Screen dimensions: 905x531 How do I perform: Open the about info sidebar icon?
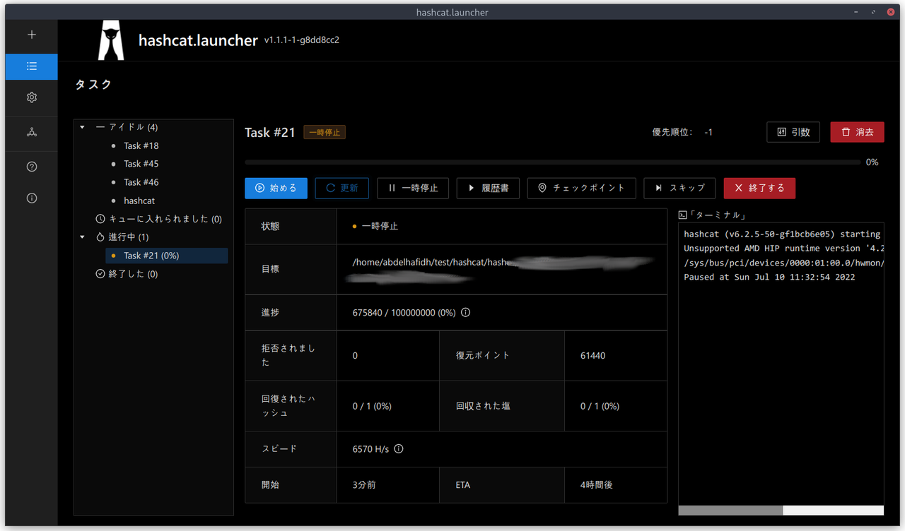tap(32, 198)
